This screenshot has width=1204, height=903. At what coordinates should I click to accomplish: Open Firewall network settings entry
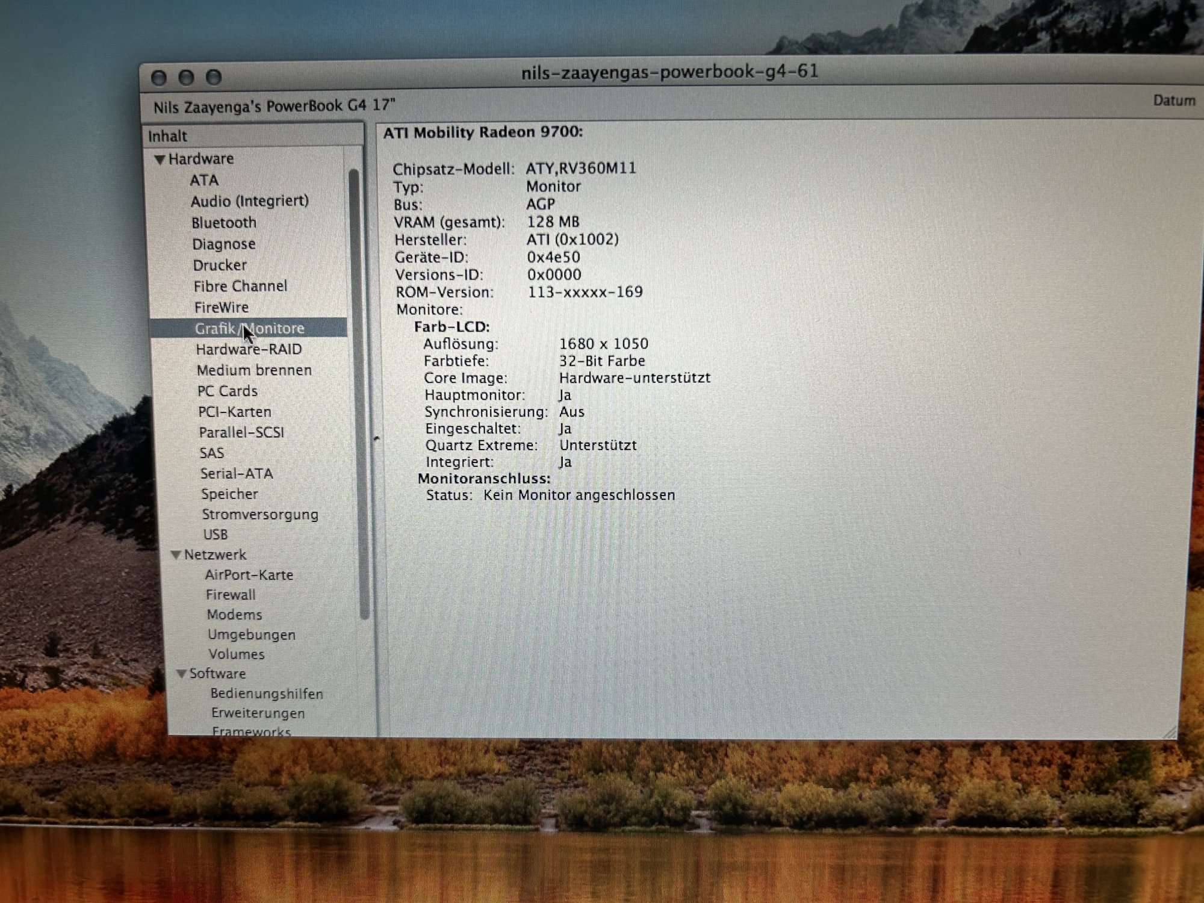click(231, 595)
